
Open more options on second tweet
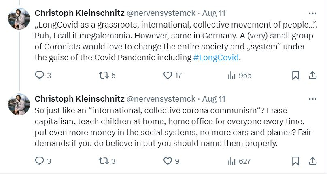coord(312,99)
